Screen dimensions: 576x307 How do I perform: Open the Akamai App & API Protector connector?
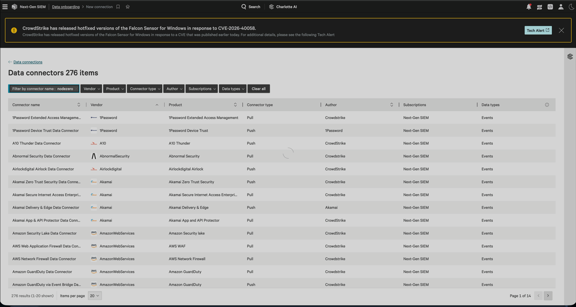tap(282, 220)
